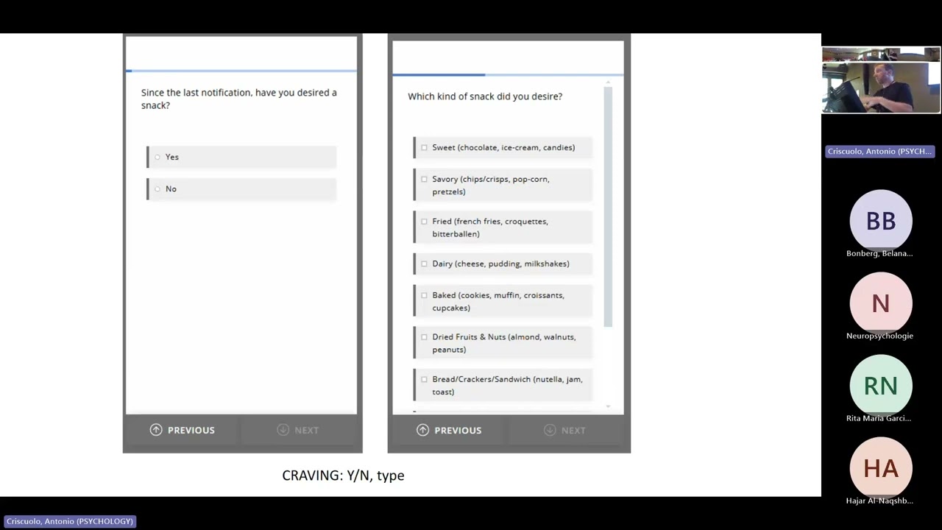942x530 pixels.
Task: Click the 'Since the last notification' question text
Action: click(239, 99)
